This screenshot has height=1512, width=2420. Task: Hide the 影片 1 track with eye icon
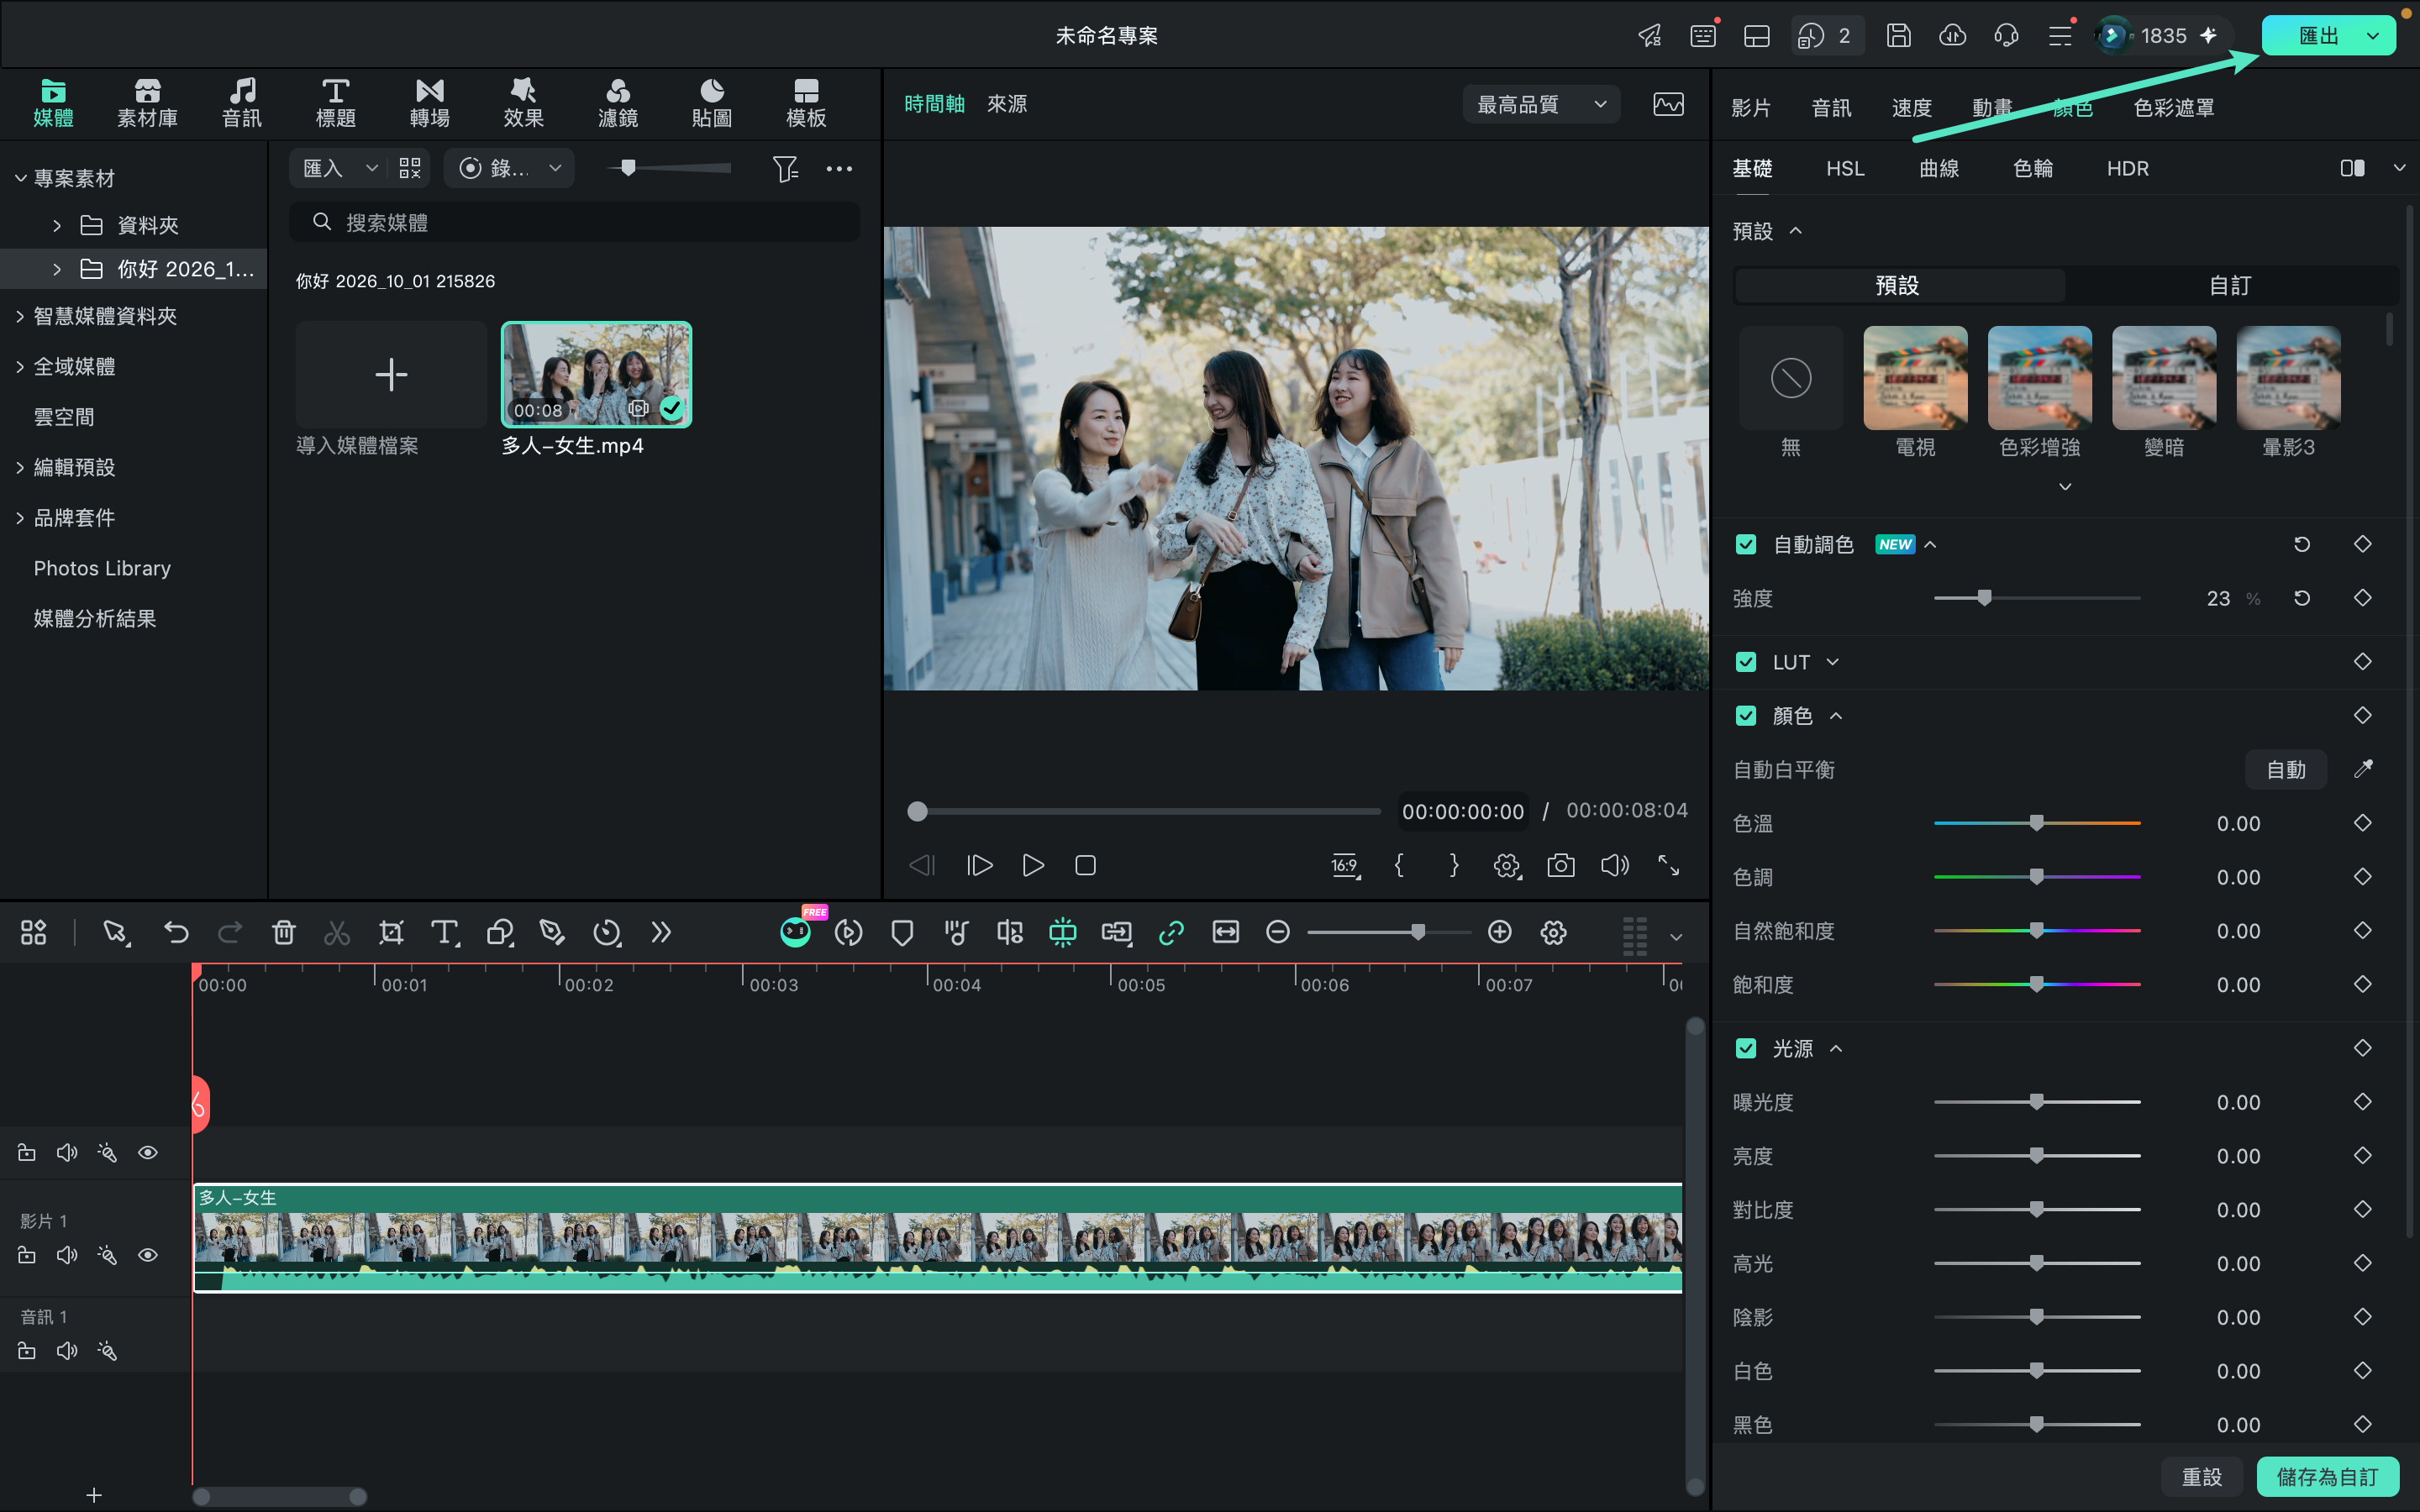coord(148,1255)
